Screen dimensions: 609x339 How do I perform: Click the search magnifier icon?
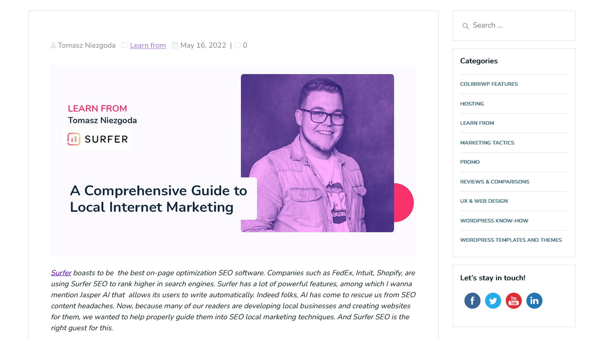(465, 26)
